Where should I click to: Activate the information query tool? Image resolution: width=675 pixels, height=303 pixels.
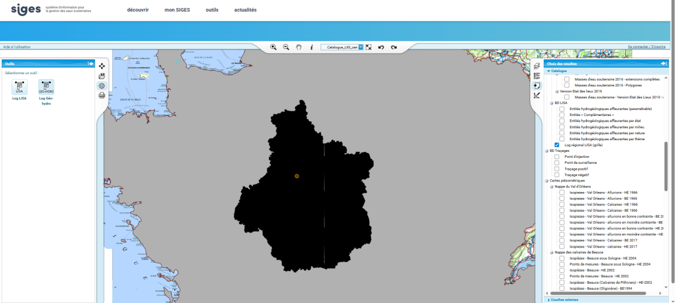click(x=311, y=47)
